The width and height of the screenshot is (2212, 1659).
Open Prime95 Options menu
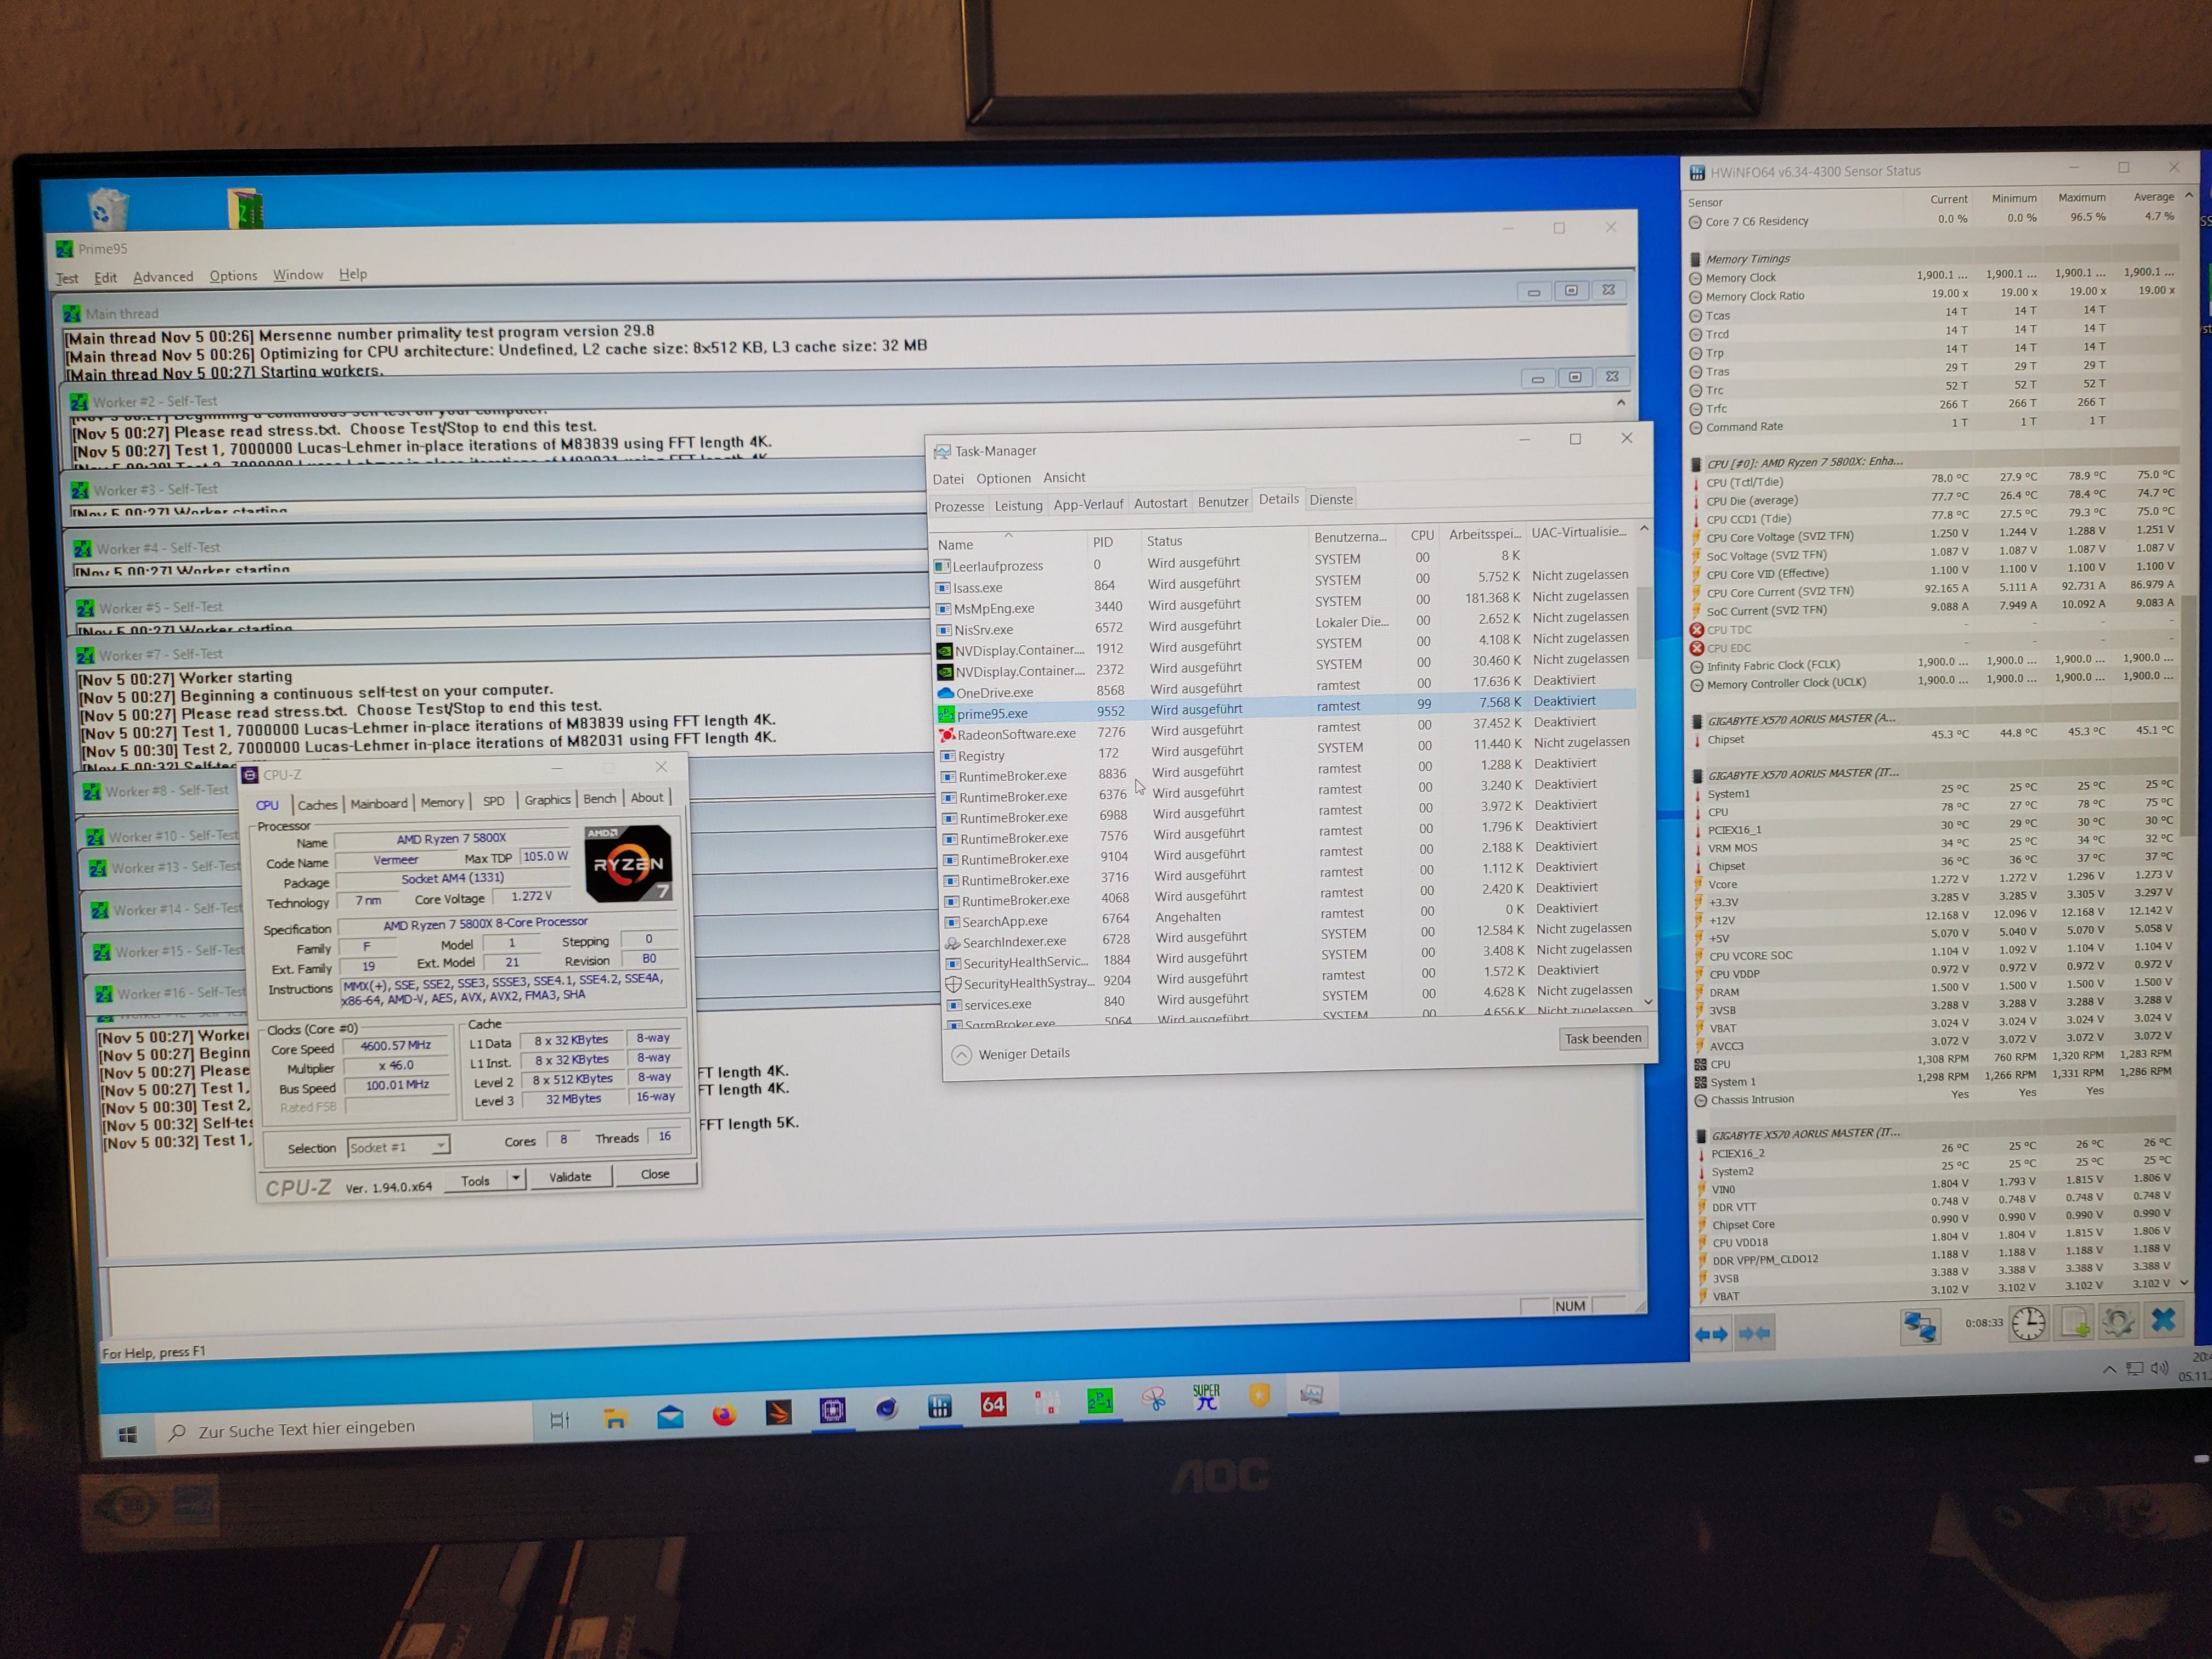tap(233, 276)
